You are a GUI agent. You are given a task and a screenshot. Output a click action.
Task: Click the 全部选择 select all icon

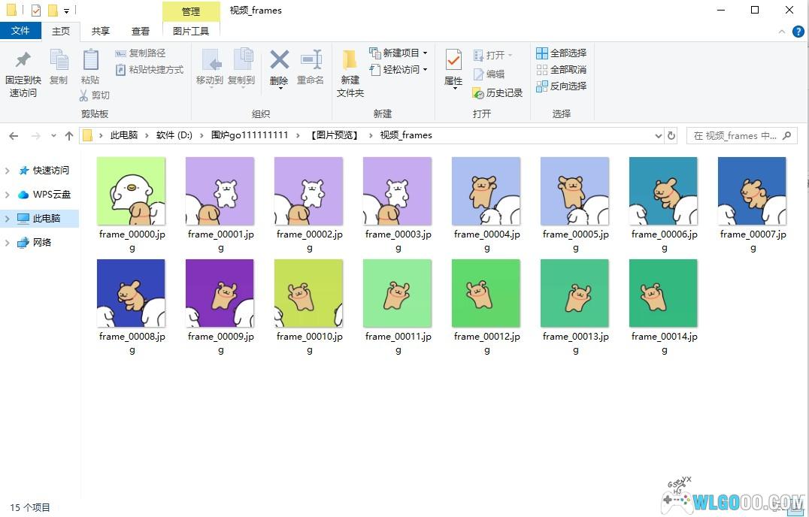[x=542, y=53]
